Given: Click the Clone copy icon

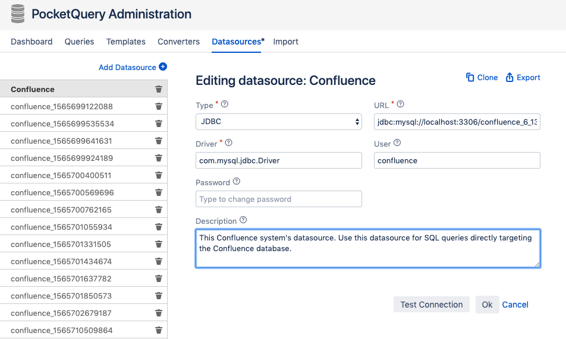Looking at the screenshot, I should click(x=470, y=77).
